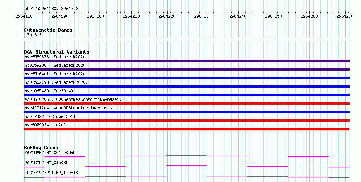Click the blue bar for nsv4251204
This screenshot has height=182, width=361.
coord(187,112)
